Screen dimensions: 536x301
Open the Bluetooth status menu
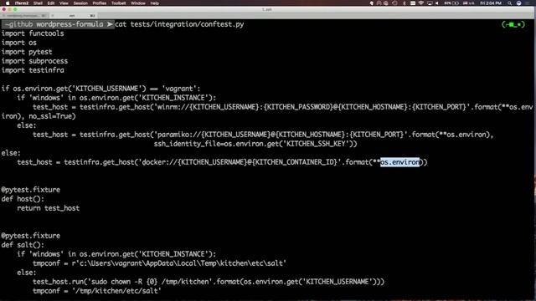click(404, 3)
